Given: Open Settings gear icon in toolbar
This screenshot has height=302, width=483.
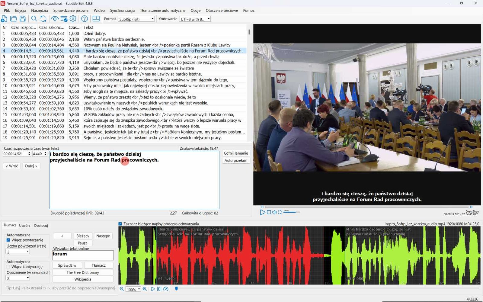Looking at the screenshot, I should (x=73, y=19).
